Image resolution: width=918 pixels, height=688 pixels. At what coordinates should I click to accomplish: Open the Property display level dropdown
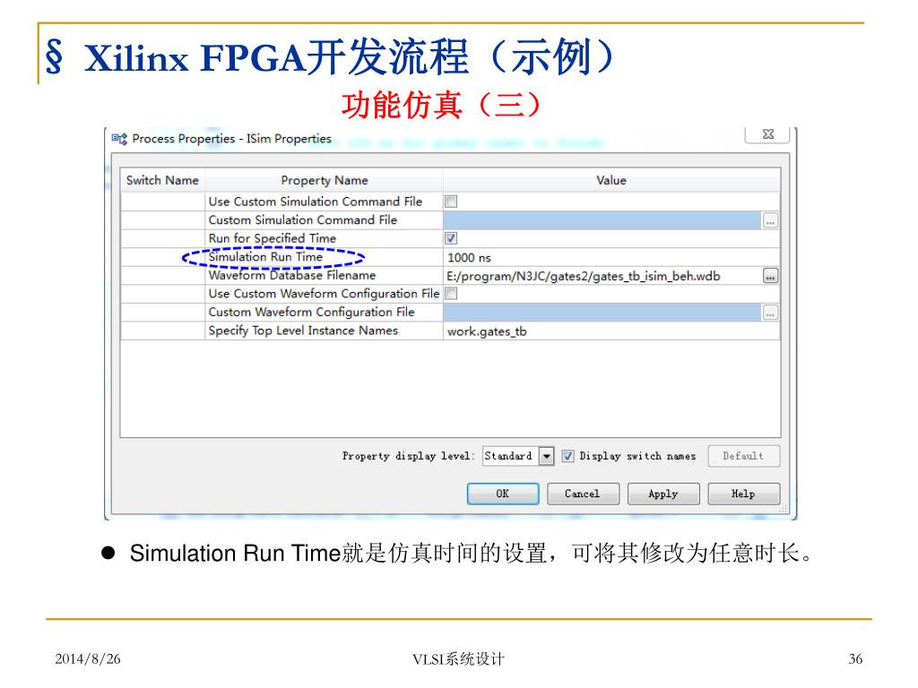(546, 456)
